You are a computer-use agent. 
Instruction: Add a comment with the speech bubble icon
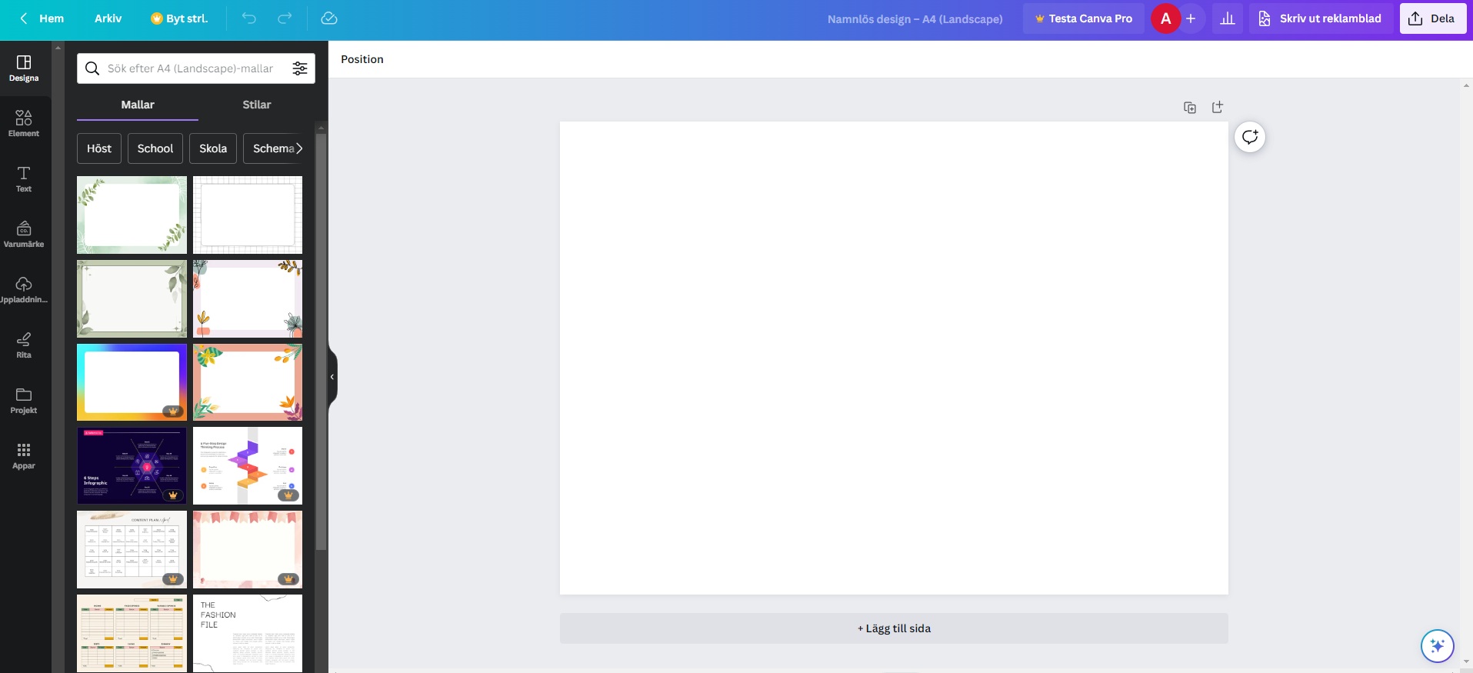(1249, 137)
